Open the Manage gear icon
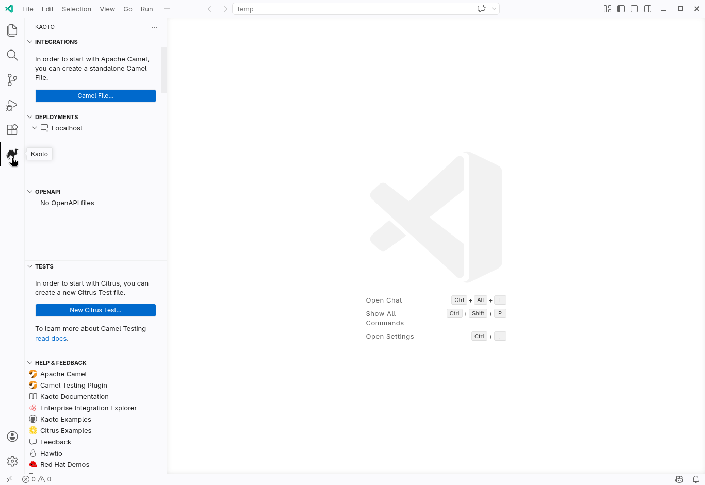This screenshot has height=485, width=705. click(12, 461)
